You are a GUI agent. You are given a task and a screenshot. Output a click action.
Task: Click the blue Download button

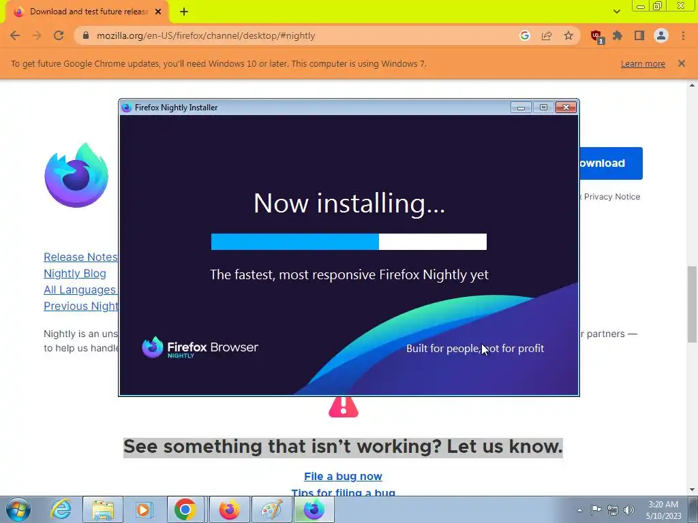click(x=611, y=163)
